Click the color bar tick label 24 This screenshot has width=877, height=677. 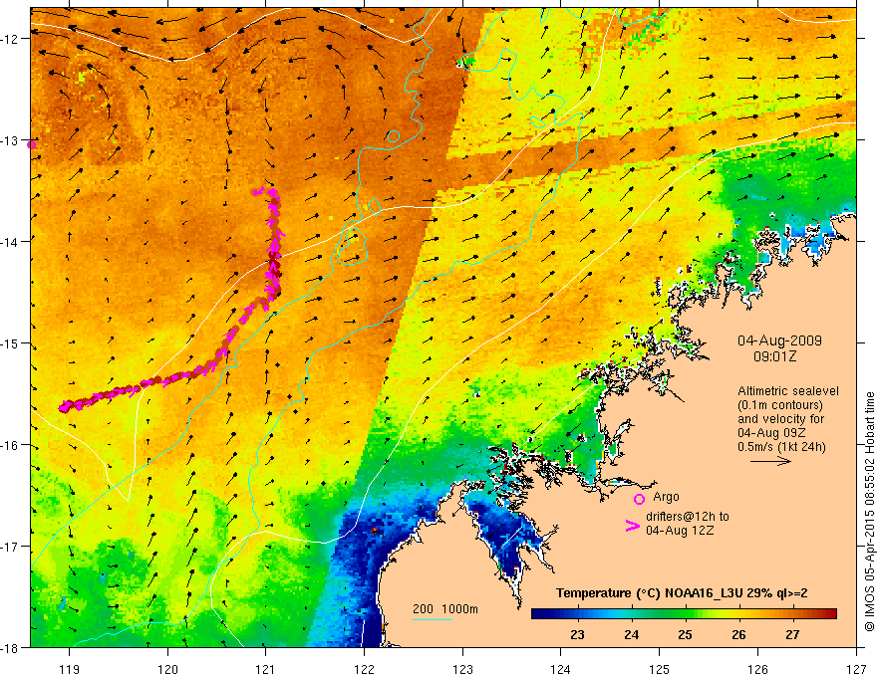point(632,635)
